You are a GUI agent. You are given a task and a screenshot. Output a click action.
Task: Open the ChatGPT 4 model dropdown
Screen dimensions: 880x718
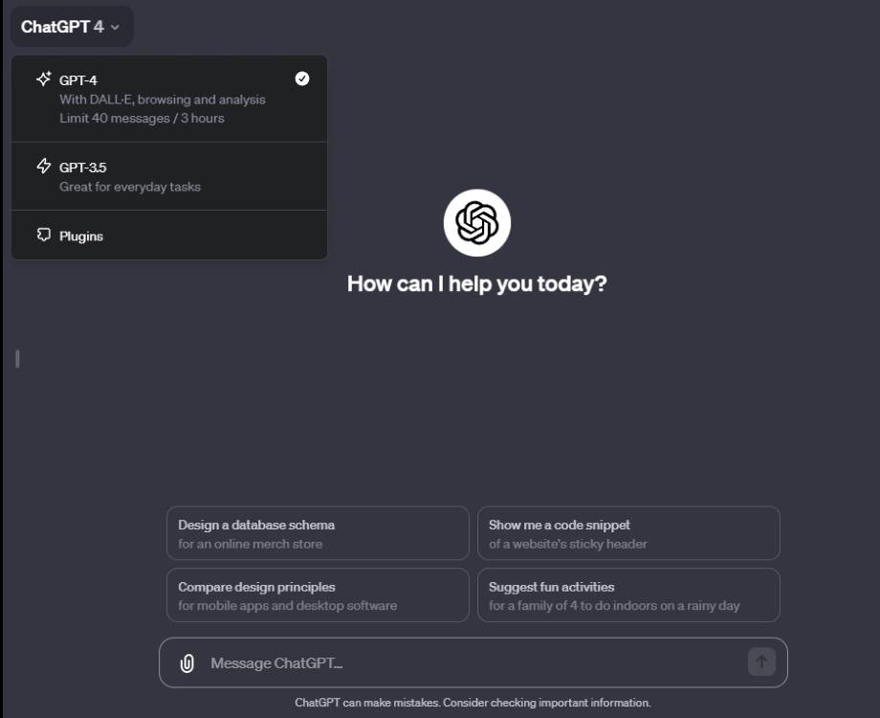pyautogui.click(x=72, y=27)
